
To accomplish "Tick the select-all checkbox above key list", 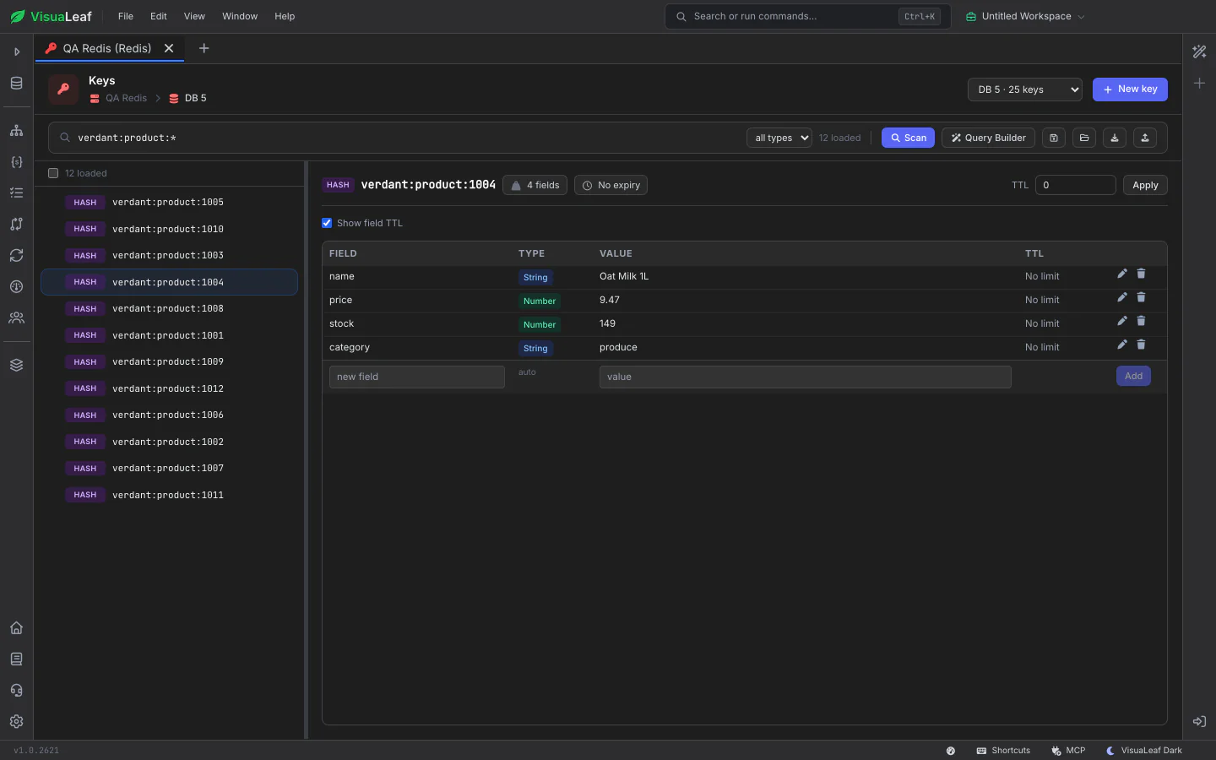I will click(53, 173).
